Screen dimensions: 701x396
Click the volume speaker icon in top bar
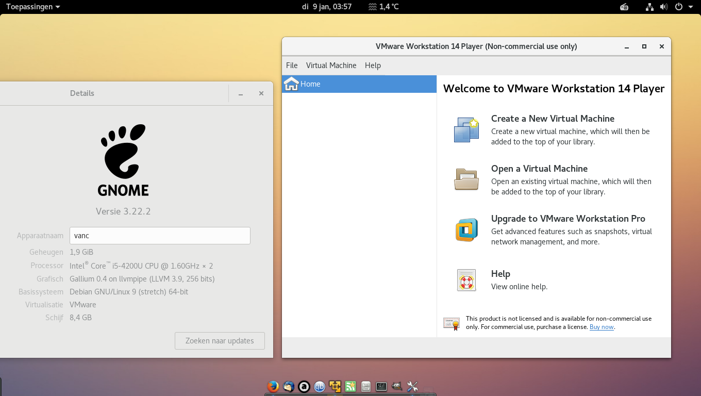coord(664,7)
